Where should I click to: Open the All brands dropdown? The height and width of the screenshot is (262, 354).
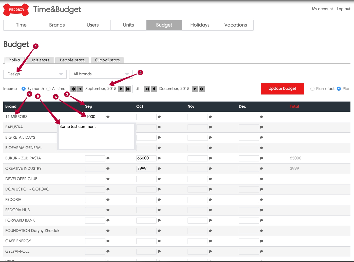click(x=101, y=74)
